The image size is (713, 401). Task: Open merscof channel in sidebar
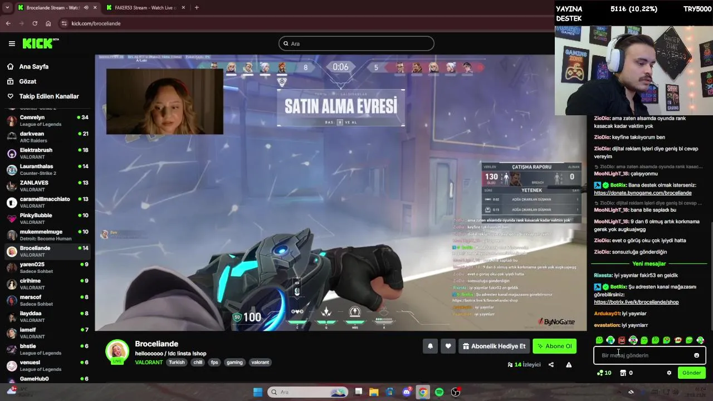pyautogui.click(x=47, y=300)
